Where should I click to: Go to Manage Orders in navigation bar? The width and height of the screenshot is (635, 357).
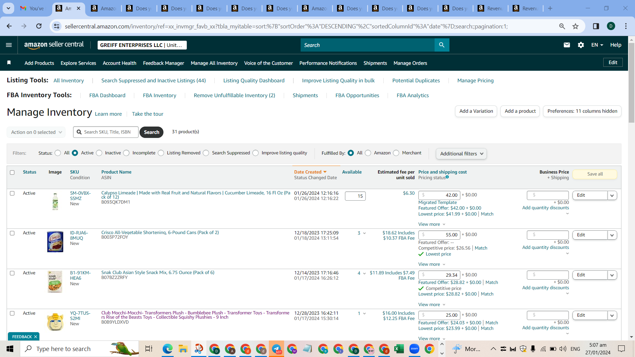point(410,63)
